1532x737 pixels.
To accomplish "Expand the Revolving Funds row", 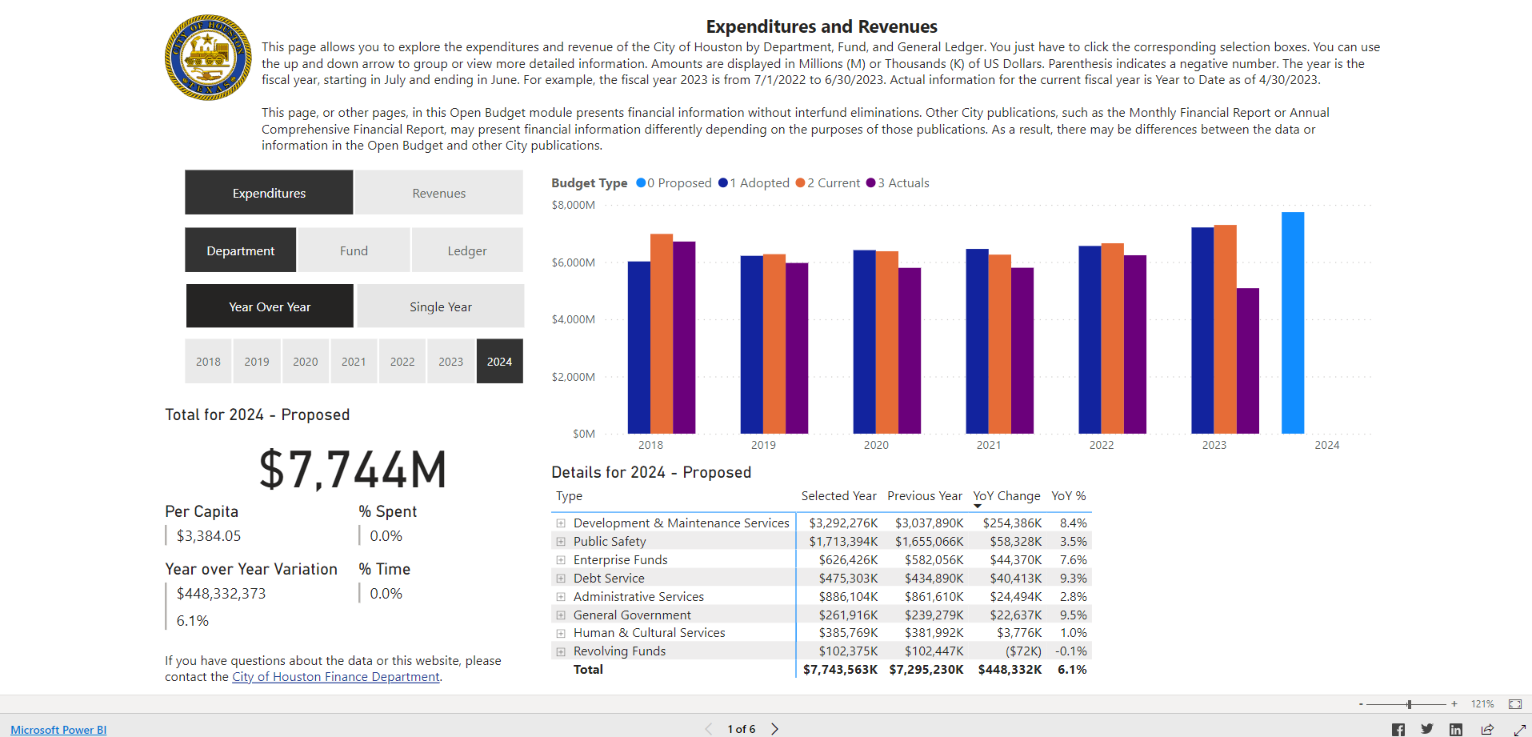I will (561, 651).
